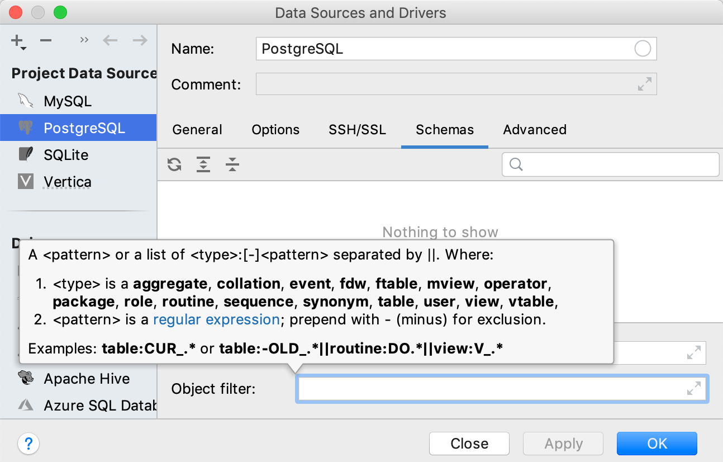
Task: Expand the Object filter field
Action: [693, 388]
